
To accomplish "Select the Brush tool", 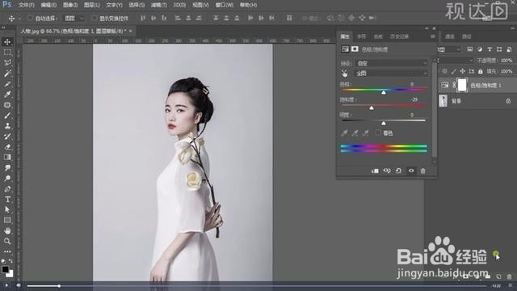I will coord(7,116).
